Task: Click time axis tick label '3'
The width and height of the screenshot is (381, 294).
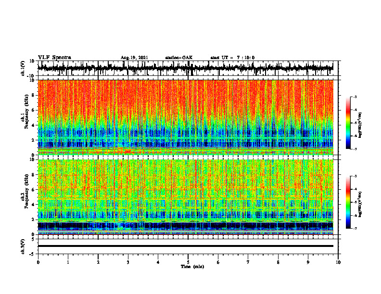Action: click(128, 262)
